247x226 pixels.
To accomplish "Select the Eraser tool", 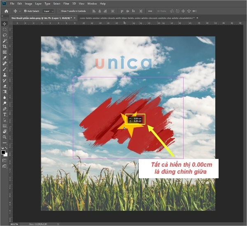I will pos(5,86).
